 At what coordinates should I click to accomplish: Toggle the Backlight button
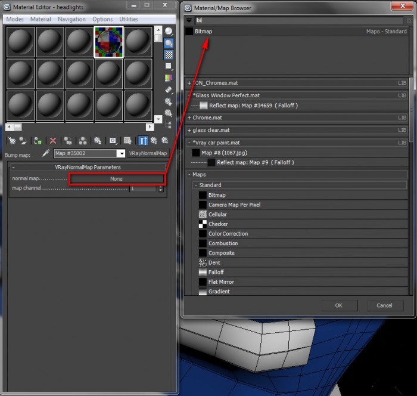coord(169,43)
